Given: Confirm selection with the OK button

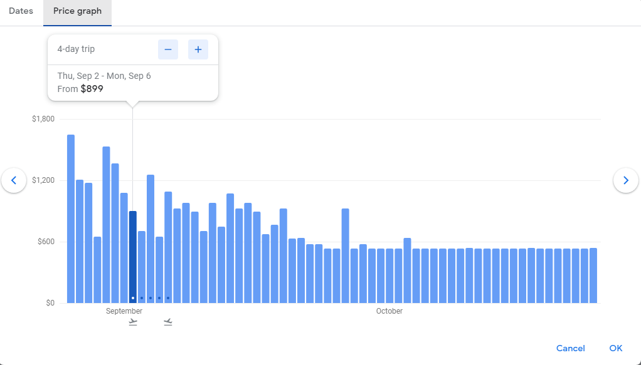Looking at the screenshot, I should pos(615,348).
